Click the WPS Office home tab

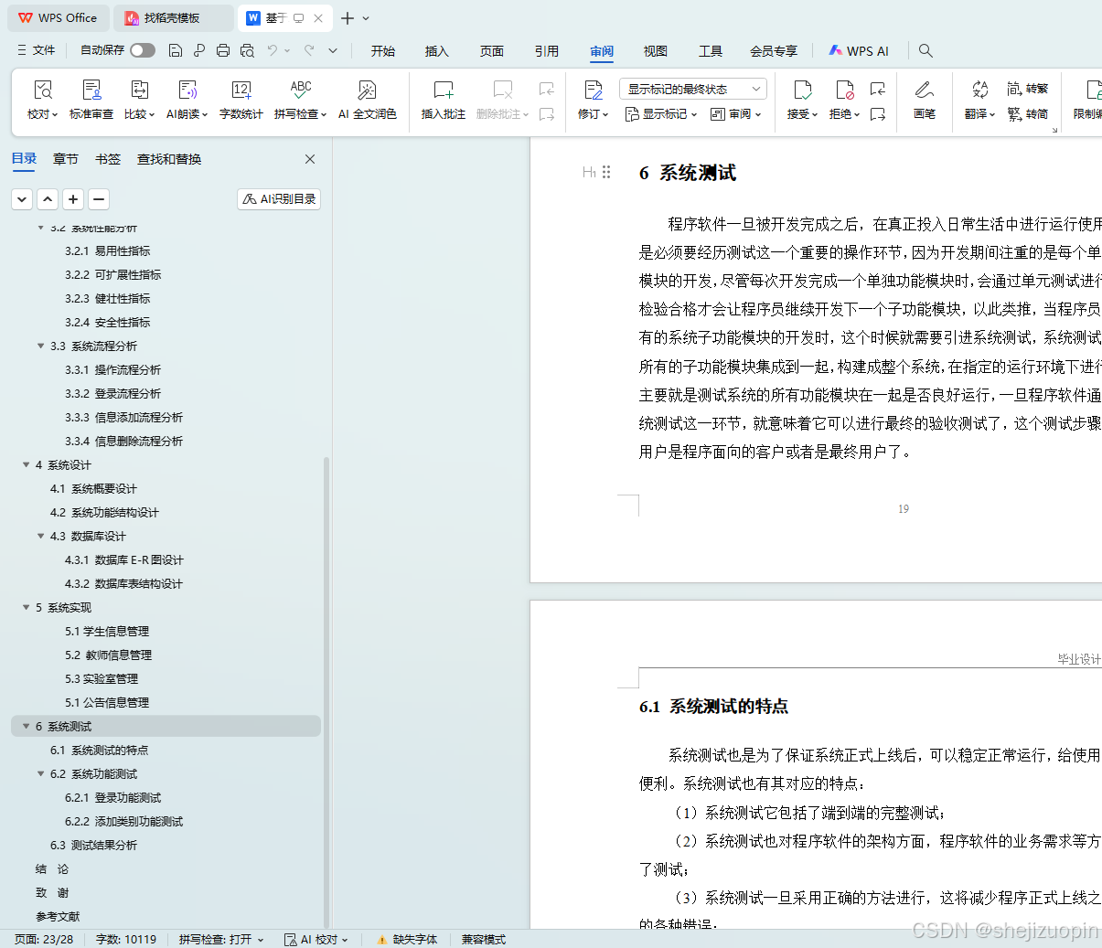58,17
